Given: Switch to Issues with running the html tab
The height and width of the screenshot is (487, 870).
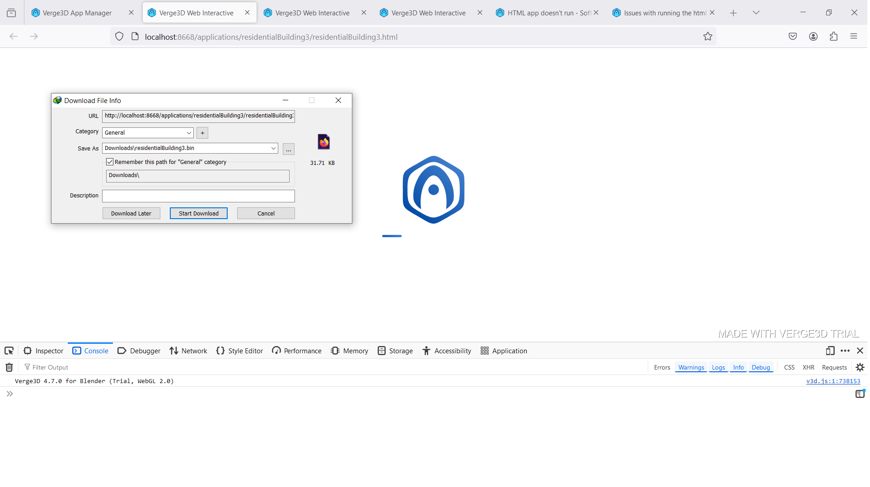Looking at the screenshot, I should (x=664, y=13).
